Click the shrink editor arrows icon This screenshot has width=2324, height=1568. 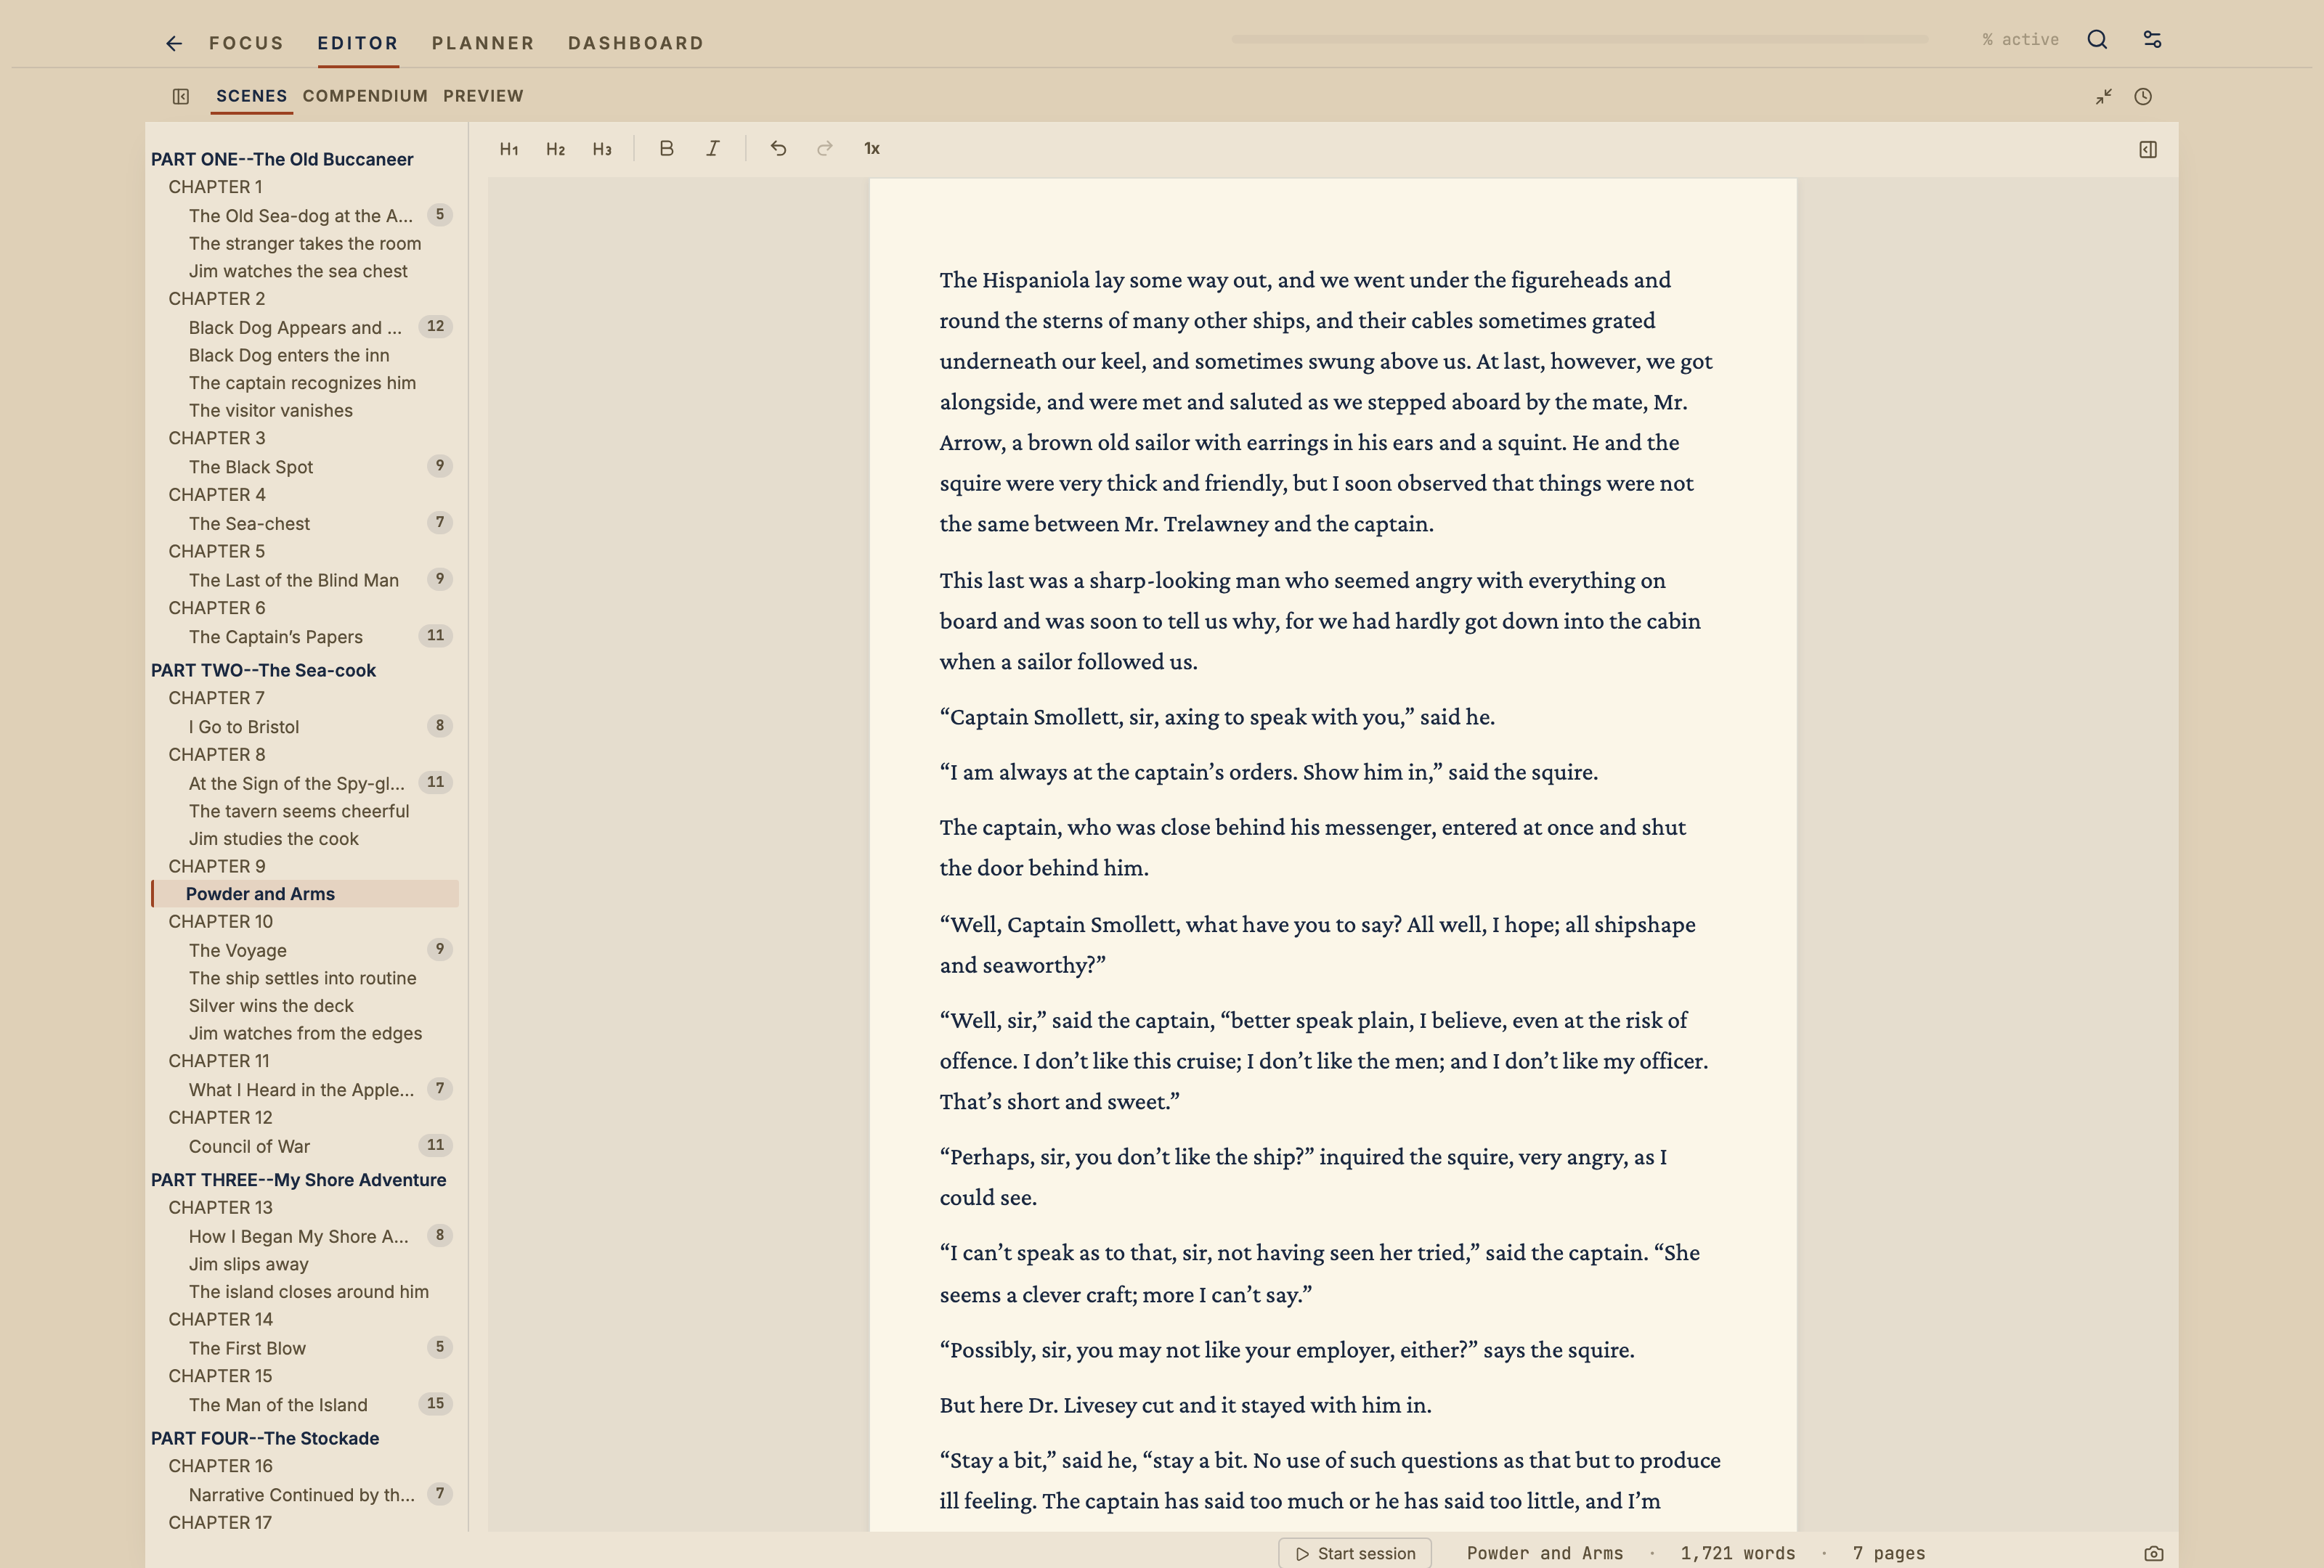click(2103, 97)
